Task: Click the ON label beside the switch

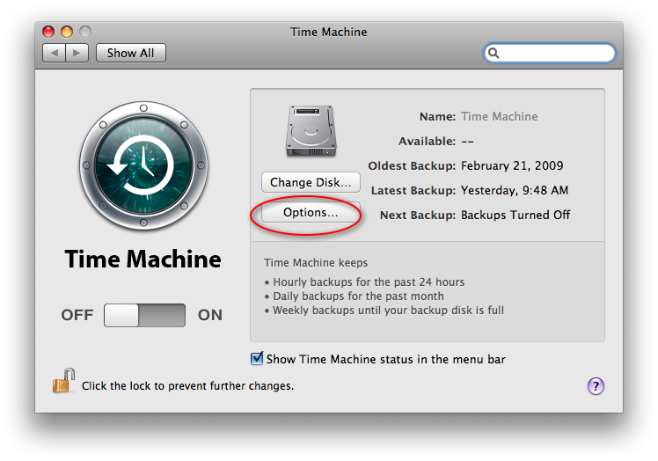Action: [210, 315]
